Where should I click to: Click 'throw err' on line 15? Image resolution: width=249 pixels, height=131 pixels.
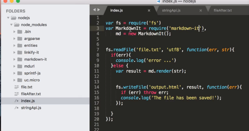[154, 92]
